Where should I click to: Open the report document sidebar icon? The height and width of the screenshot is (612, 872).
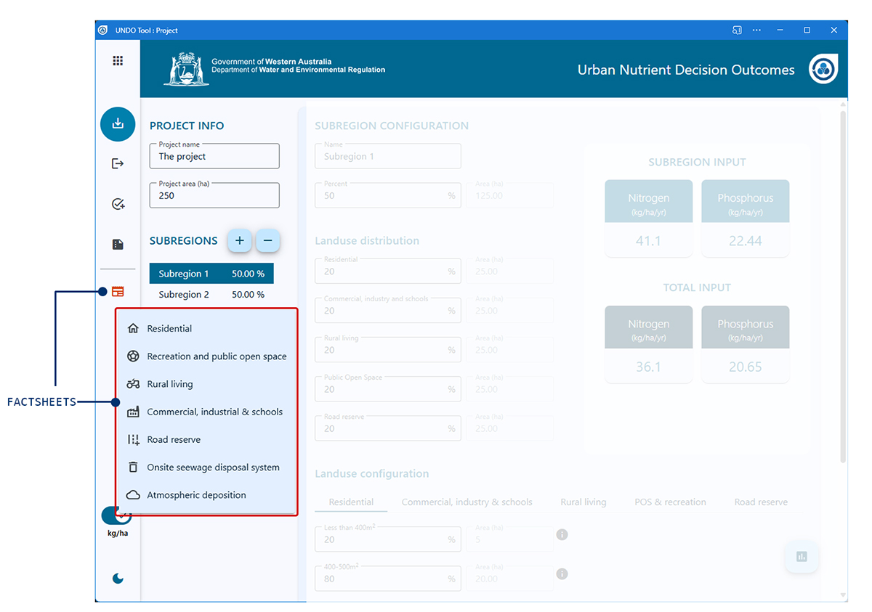(x=118, y=245)
